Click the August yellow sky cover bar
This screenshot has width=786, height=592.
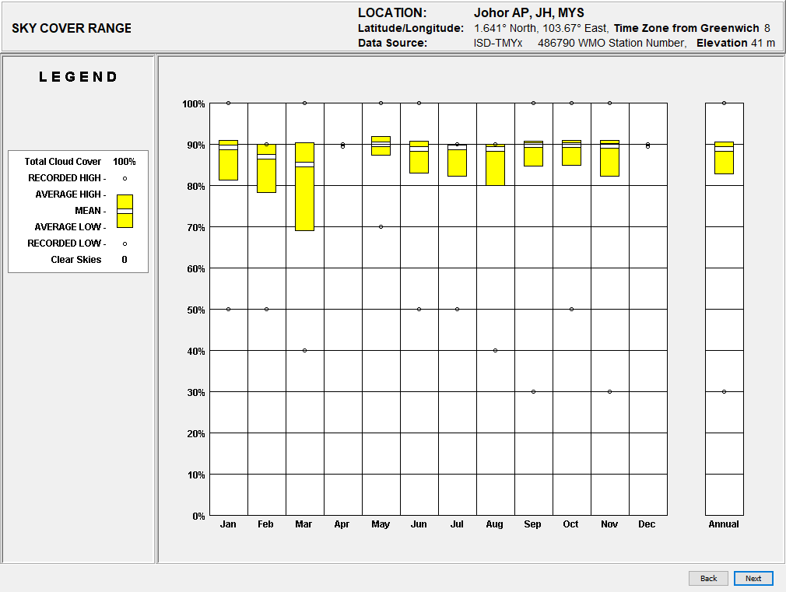(x=495, y=165)
